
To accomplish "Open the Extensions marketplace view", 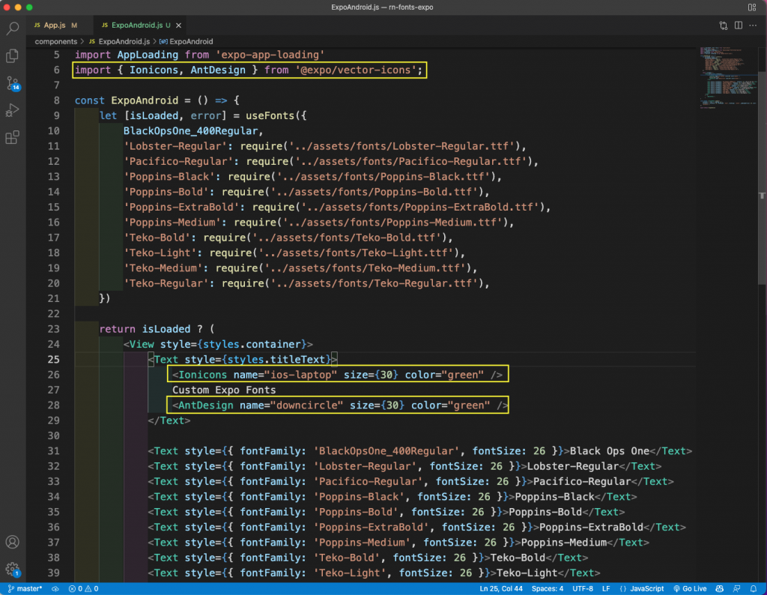I will [x=13, y=138].
